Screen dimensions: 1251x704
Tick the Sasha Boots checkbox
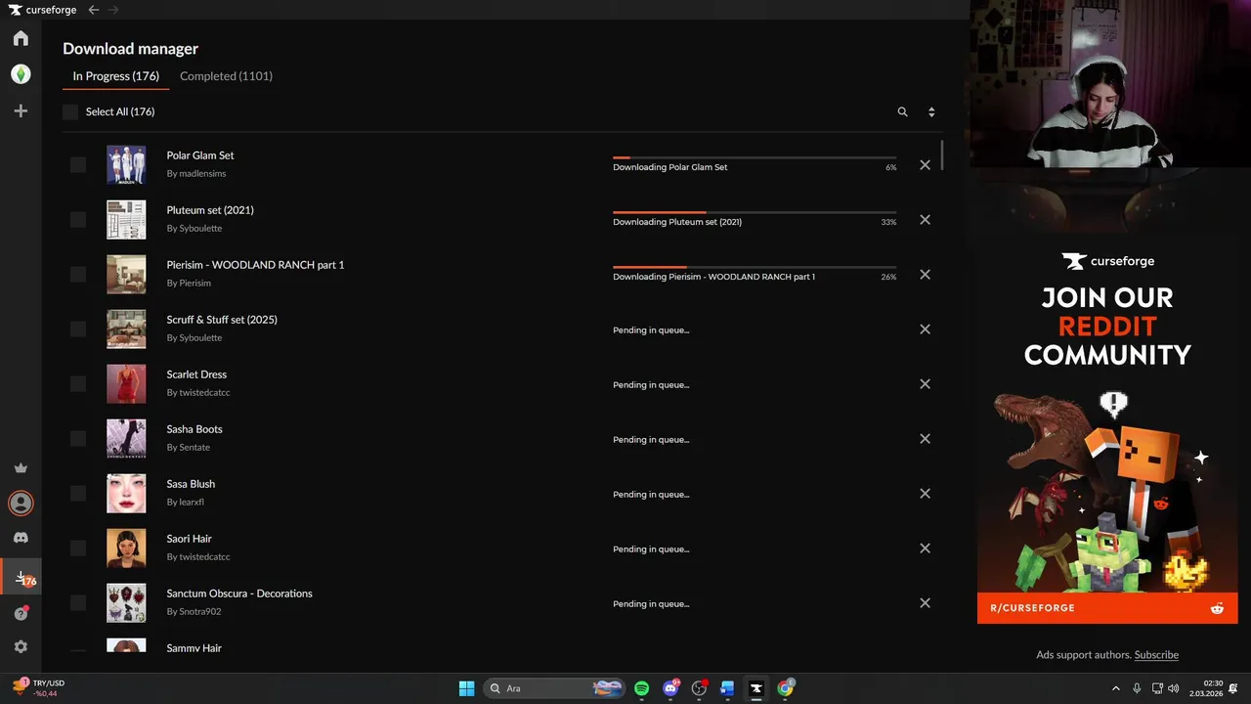78,439
